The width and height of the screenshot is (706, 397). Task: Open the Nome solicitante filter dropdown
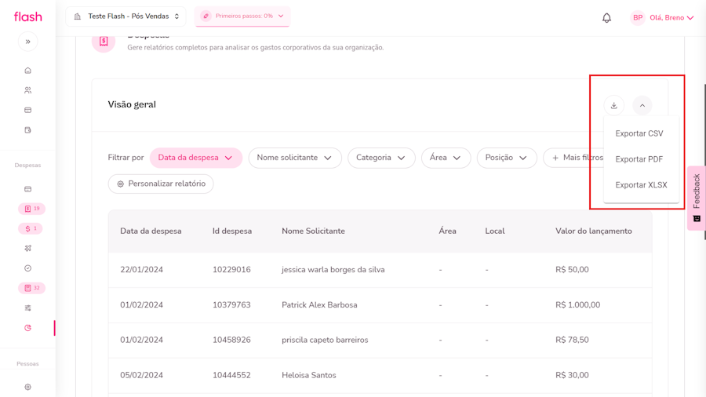tap(295, 158)
